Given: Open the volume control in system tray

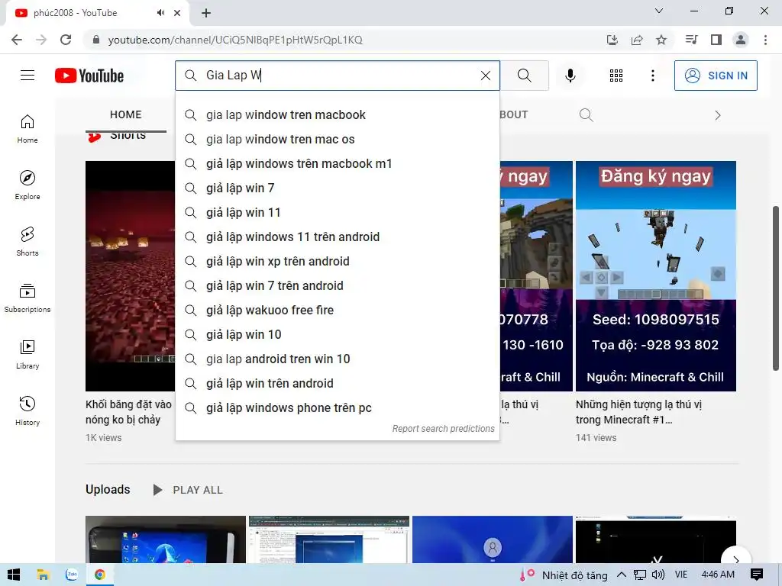Looking at the screenshot, I should [658, 575].
